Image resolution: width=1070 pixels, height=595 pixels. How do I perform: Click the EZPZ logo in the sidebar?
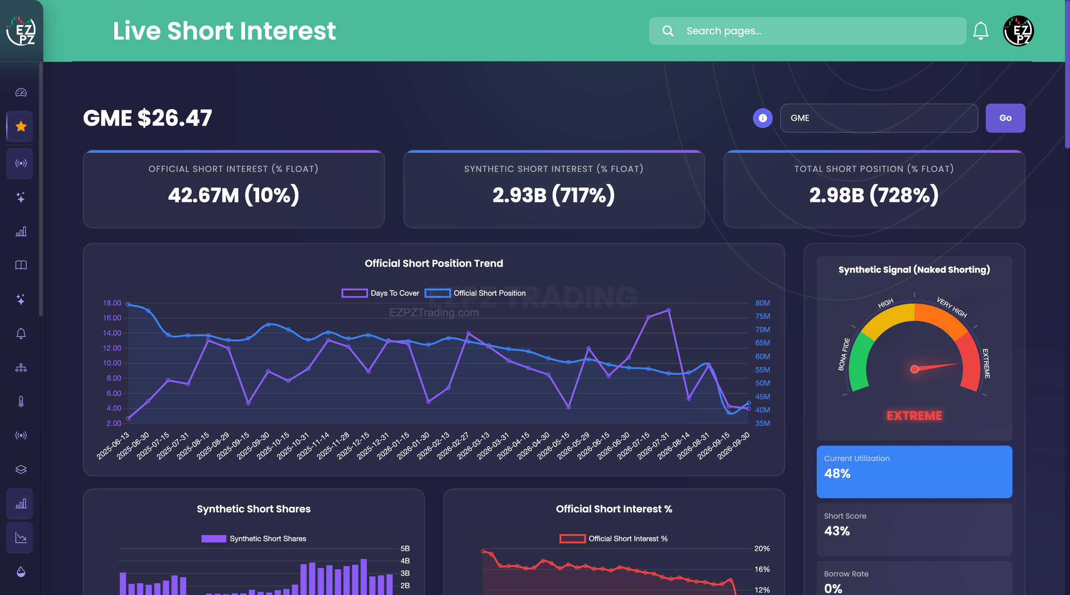coord(21,31)
